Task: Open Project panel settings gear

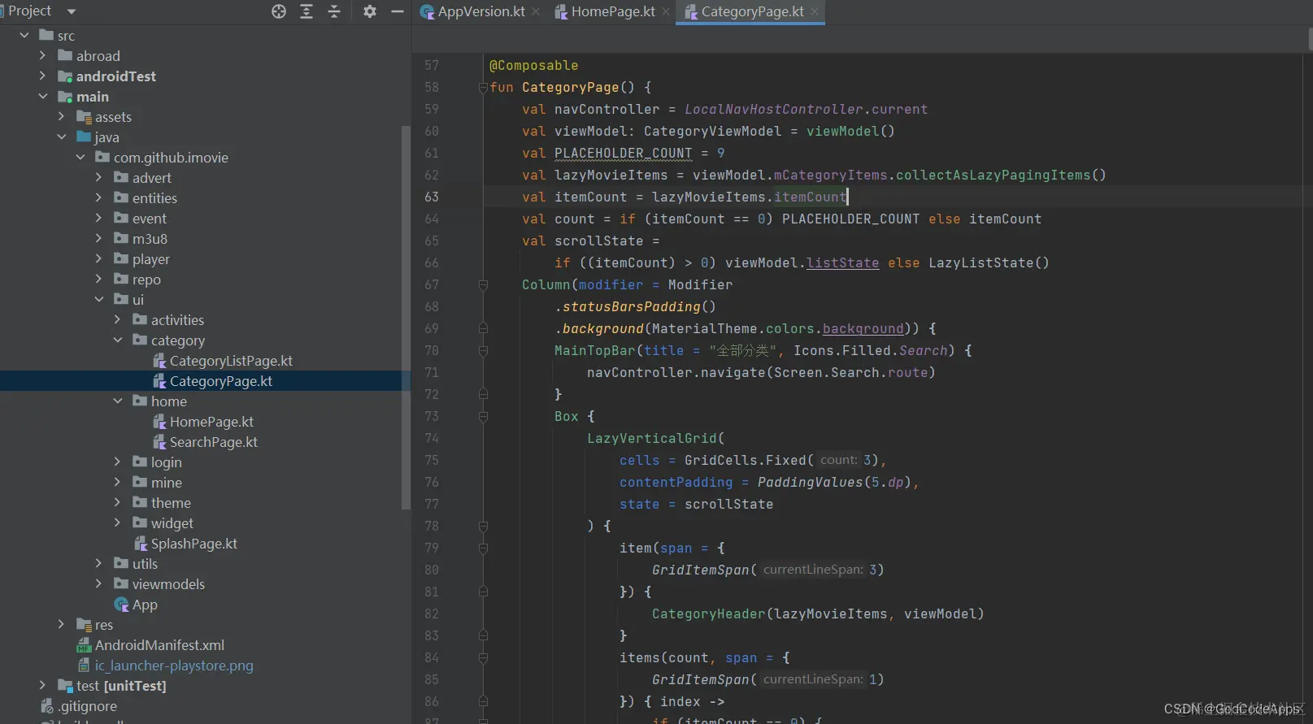Action: tap(370, 11)
